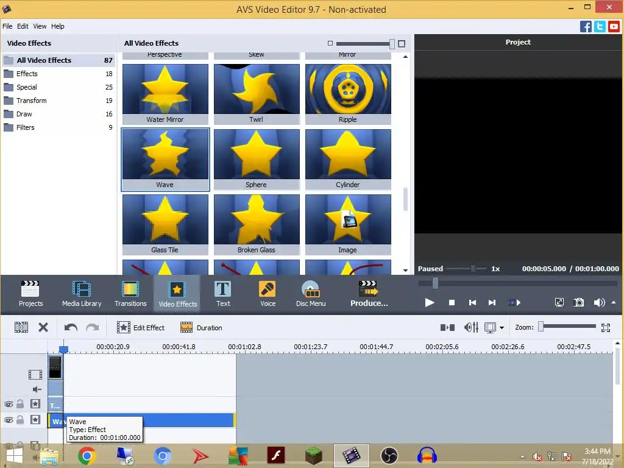624x468 pixels.
Task: Open the timeline display dropdown arrow
Action: (x=502, y=328)
